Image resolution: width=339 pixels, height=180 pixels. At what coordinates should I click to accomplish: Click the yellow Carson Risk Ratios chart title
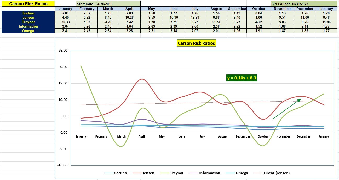197,43
